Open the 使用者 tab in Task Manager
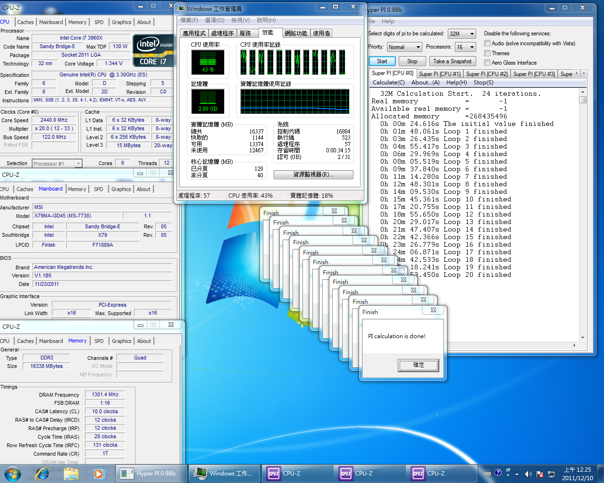Viewport: 604px width, 483px height. pos(321,33)
